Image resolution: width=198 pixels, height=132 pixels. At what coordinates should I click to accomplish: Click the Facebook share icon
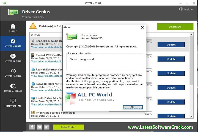pos(32,127)
